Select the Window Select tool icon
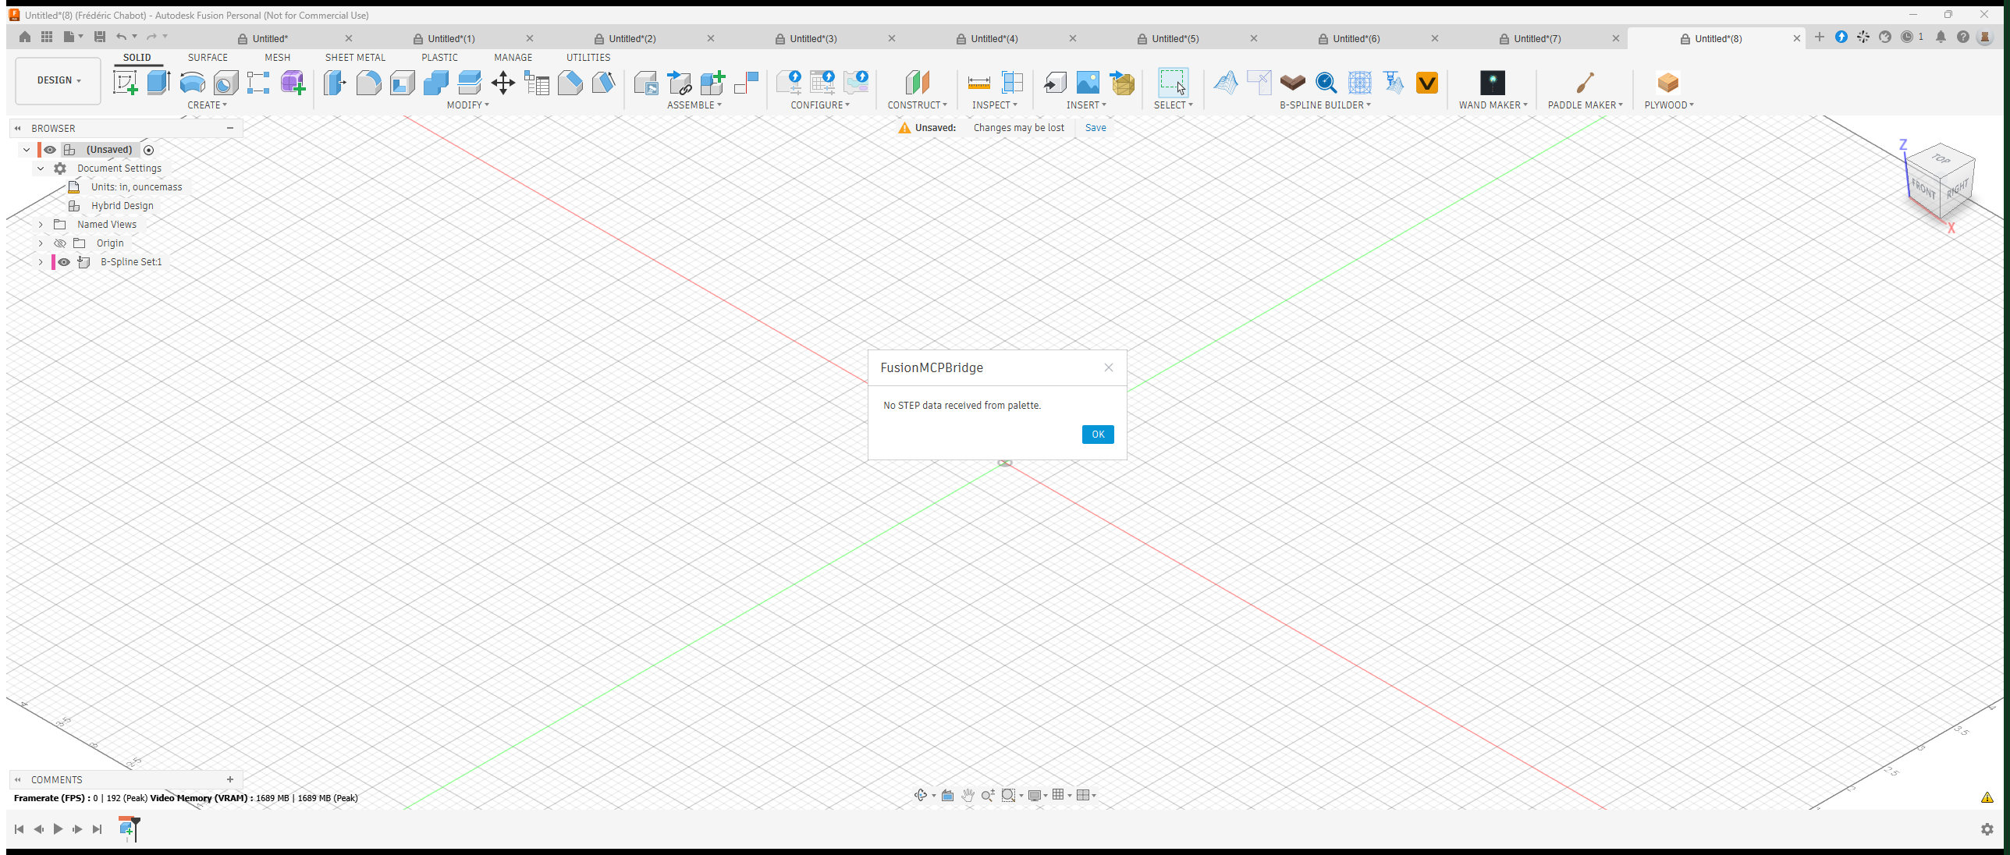This screenshot has height=855, width=2010. pos(1173,83)
